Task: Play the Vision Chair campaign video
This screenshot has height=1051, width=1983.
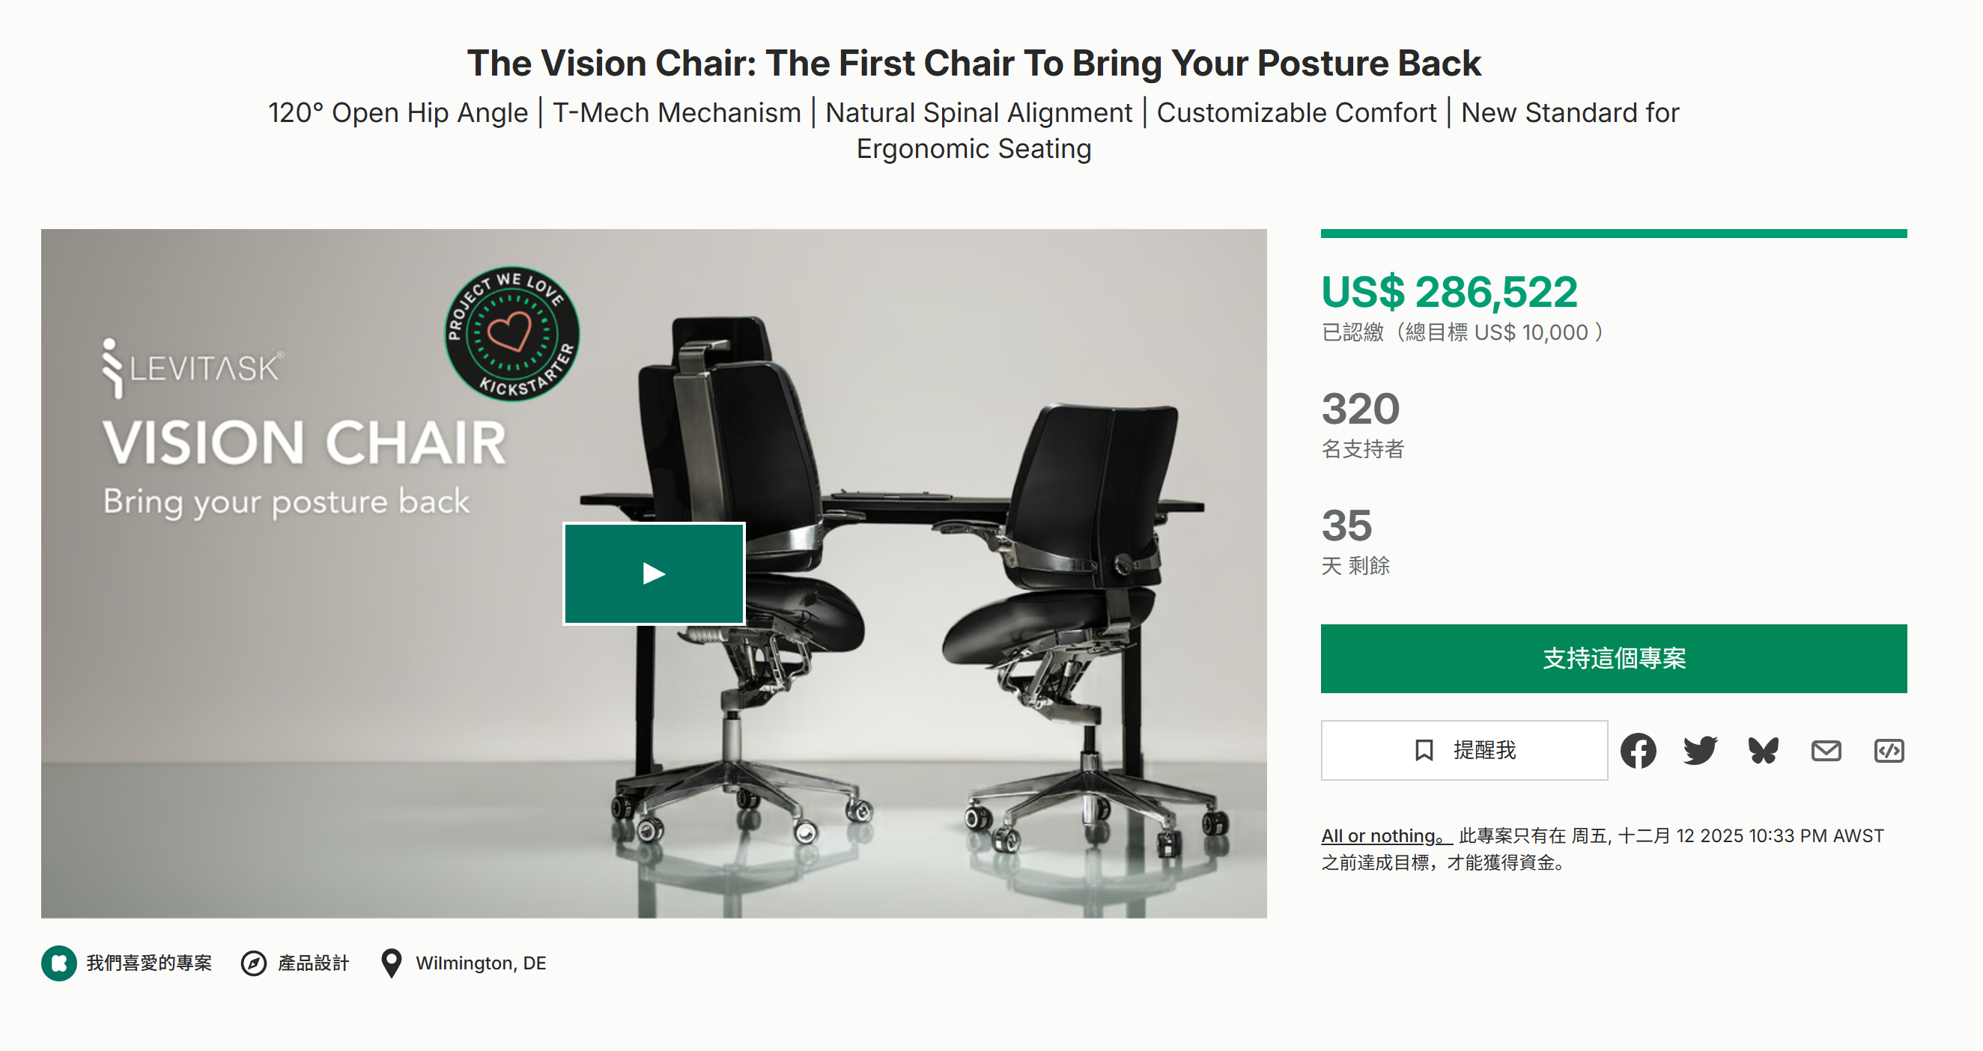Action: coord(654,573)
